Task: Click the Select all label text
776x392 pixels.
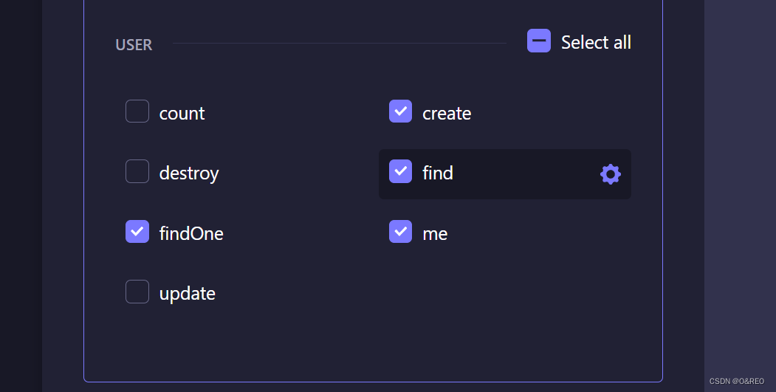Action: 596,43
